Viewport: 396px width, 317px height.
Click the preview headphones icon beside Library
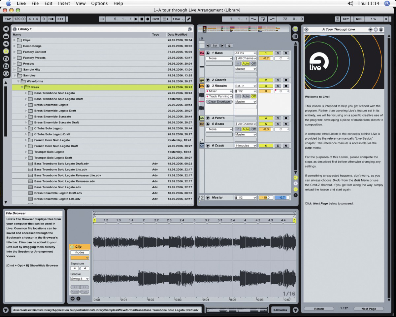coord(15,29)
